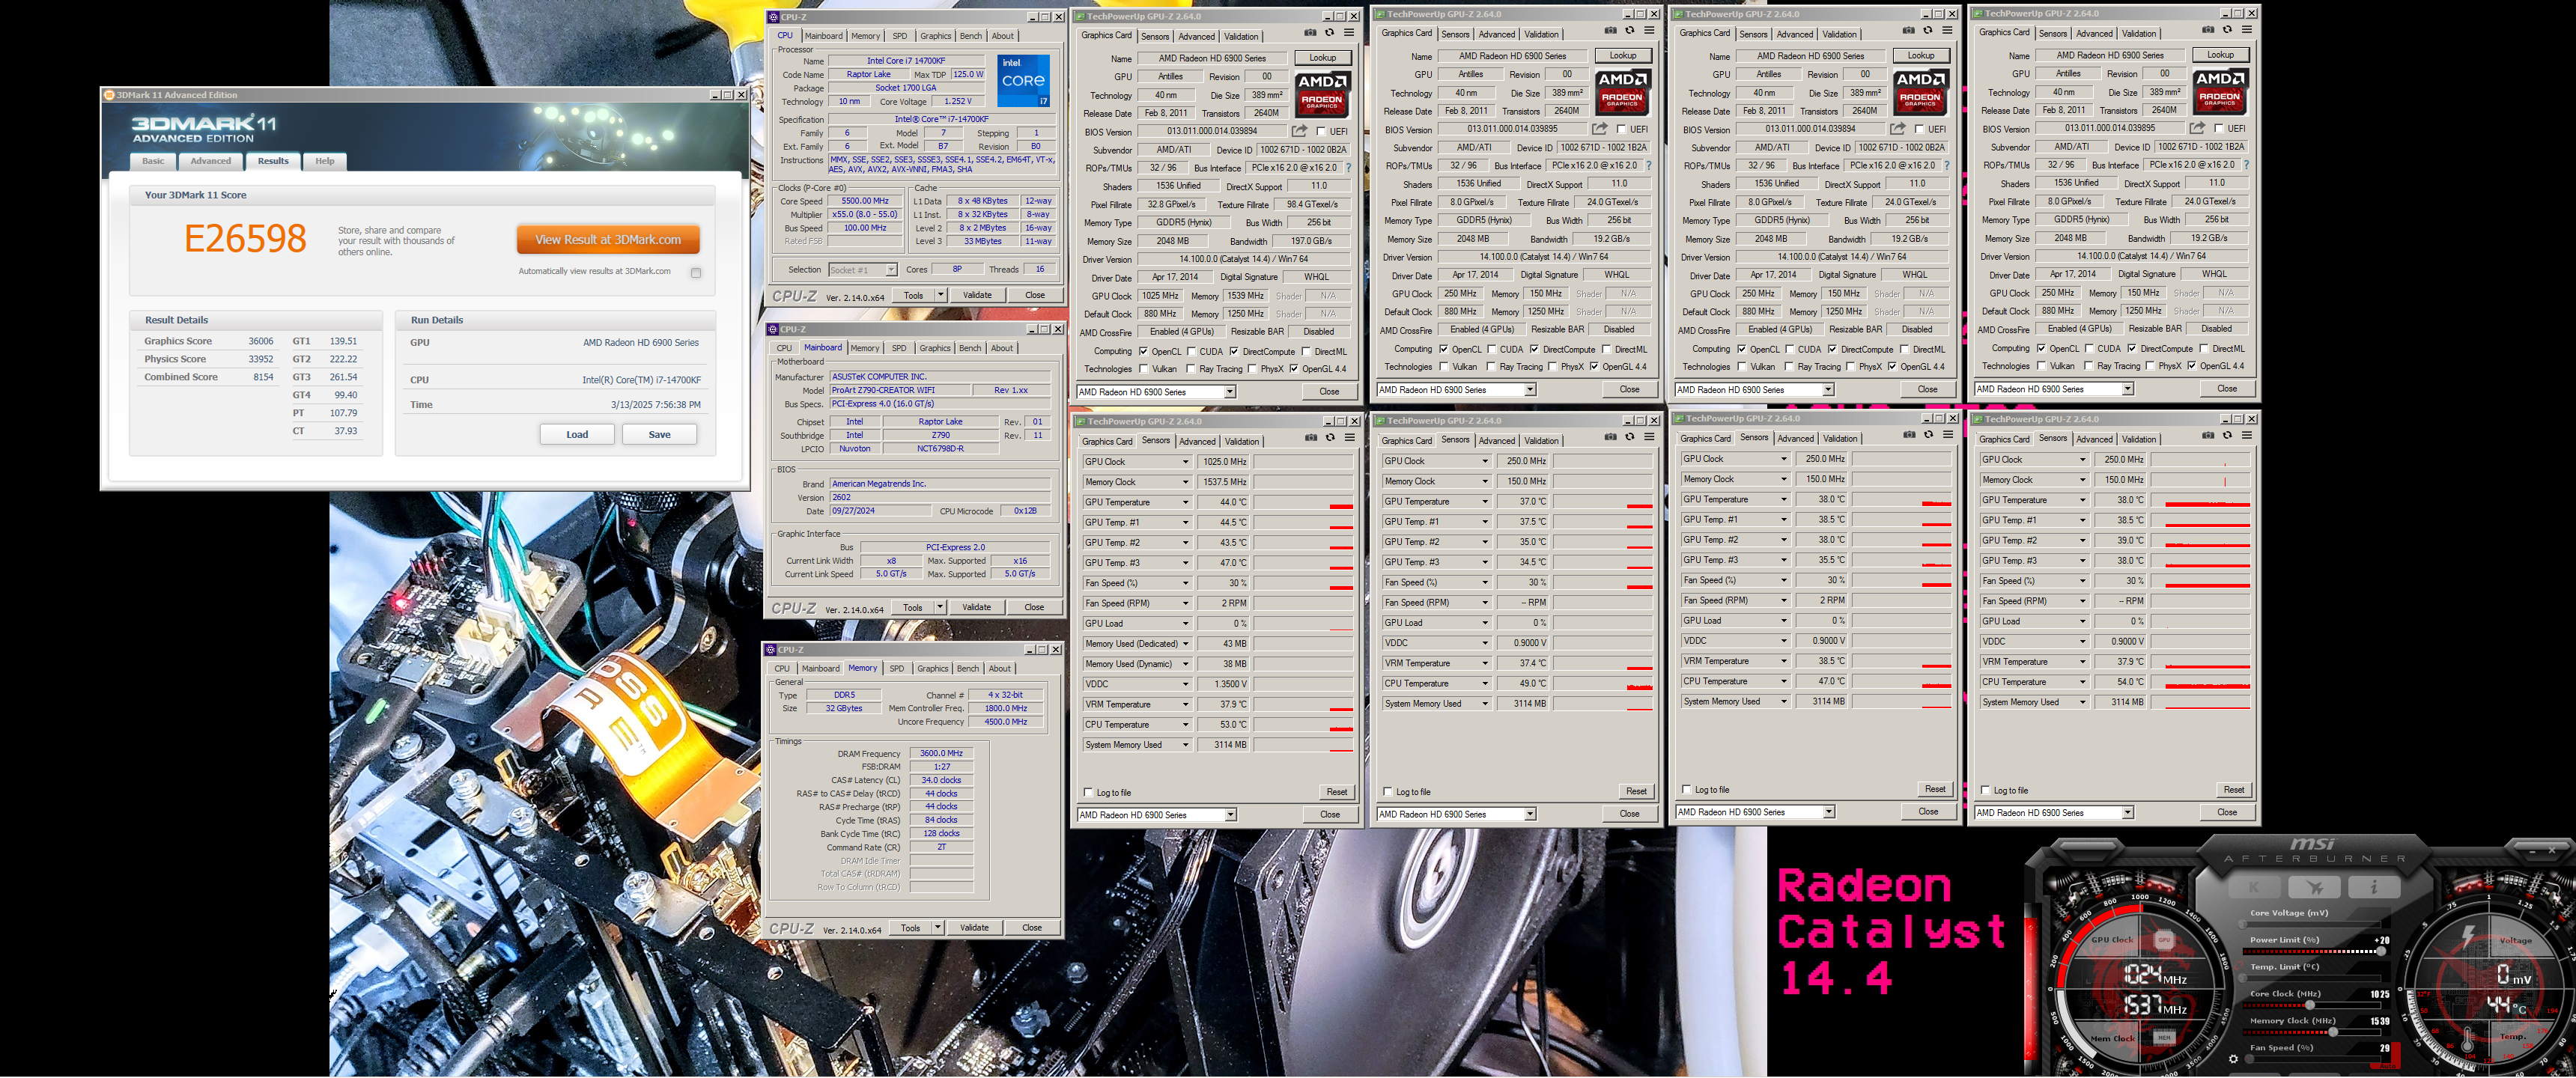Image resolution: width=2576 pixels, height=1078 pixels.
Task: Click BIOS export icon in rightmost GPU-Z Graphics Card window
Action: pyautogui.click(x=2197, y=128)
